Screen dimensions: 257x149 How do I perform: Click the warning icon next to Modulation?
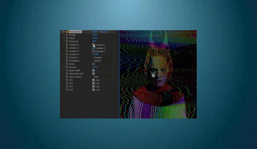pyautogui.click(x=67, y=32)
